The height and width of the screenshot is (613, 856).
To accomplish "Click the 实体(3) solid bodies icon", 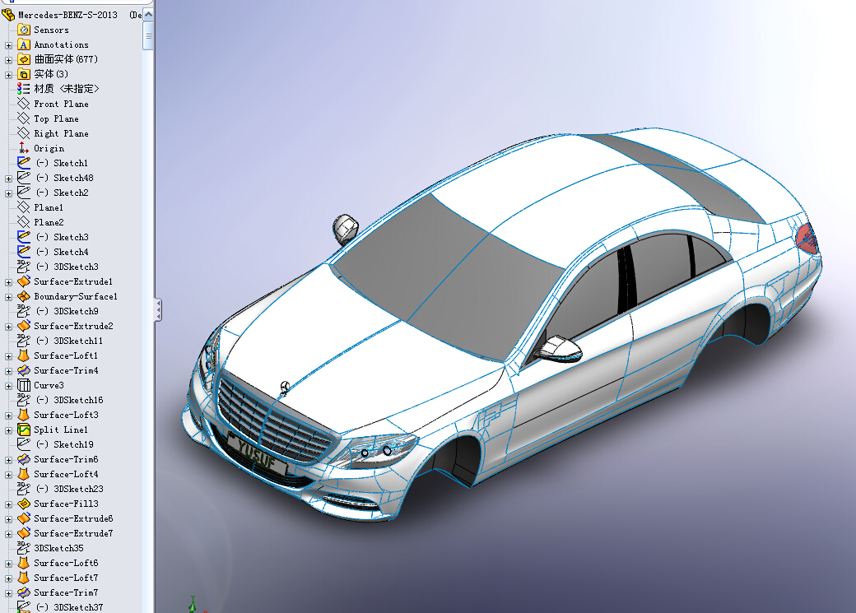I will pos(24,74).
